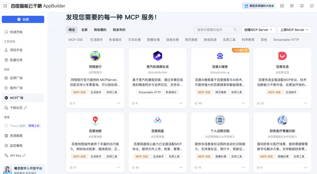Expand the 上架MCP Server dropdown
Viewport: 317px width, 174px height.
point(294,30)
